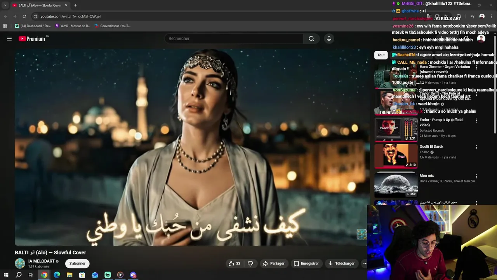Launch Microsoft Edge from the taskbar

57,275
